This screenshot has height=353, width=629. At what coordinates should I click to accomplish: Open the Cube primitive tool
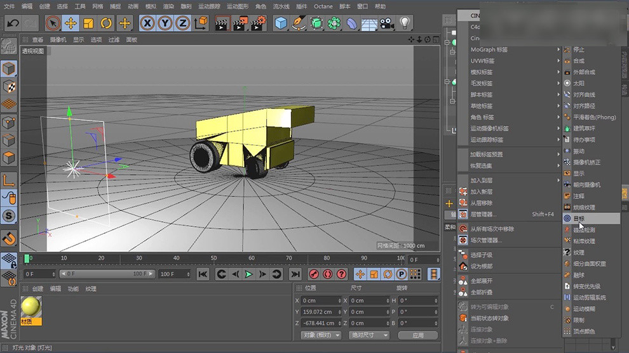281,23
